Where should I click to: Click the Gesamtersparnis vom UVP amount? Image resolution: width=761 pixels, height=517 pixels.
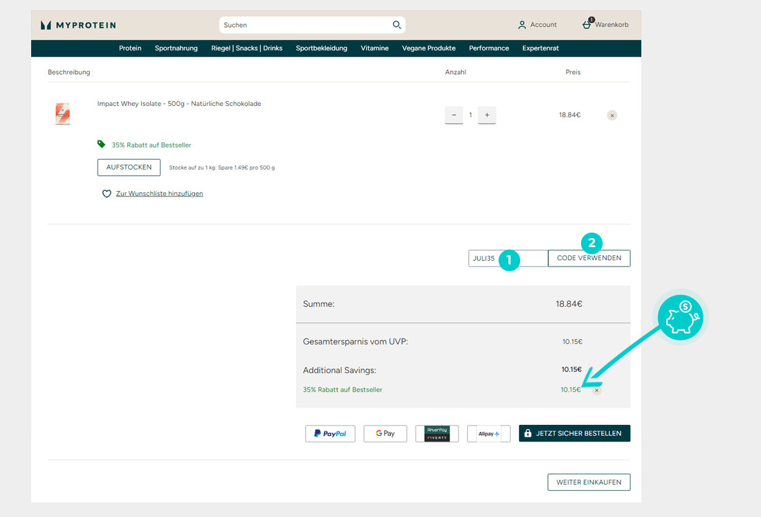(573, 342)
